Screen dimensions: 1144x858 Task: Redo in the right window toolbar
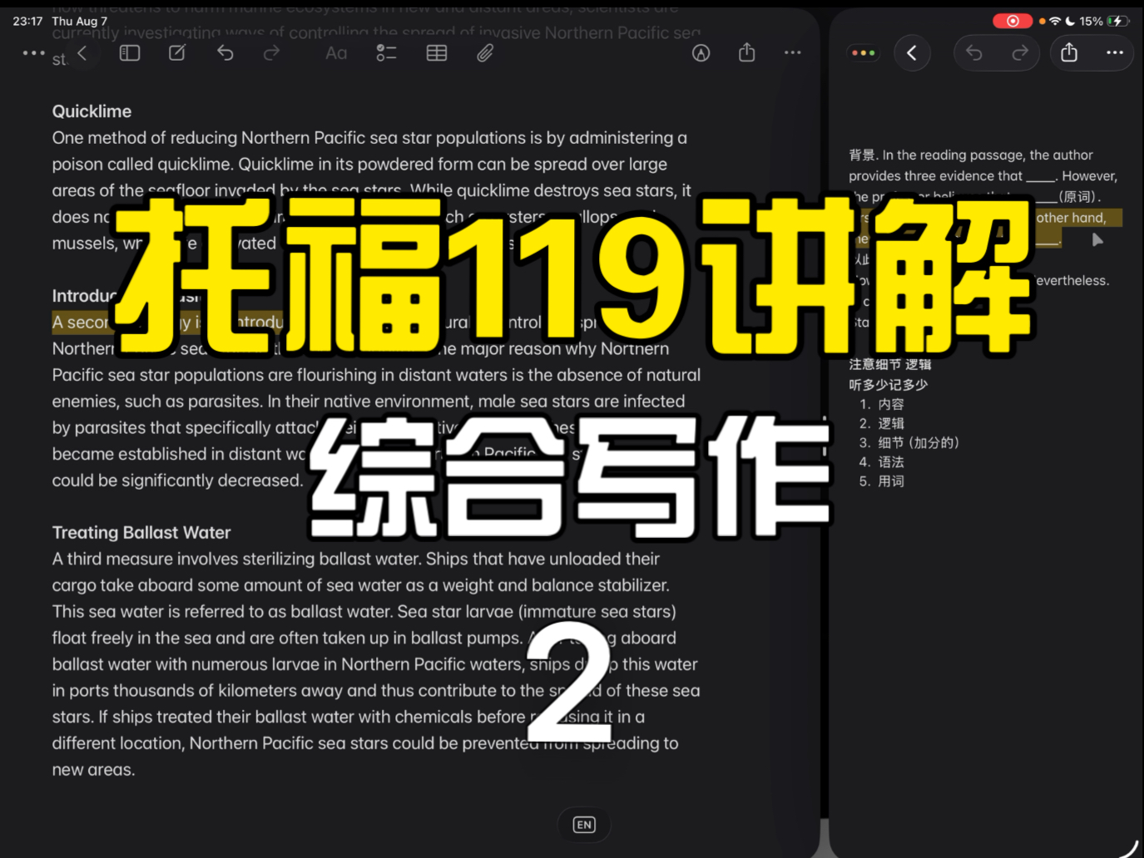click(x=1020, y=53)
